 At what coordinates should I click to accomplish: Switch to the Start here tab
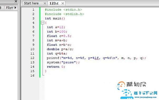coord(31,3)
